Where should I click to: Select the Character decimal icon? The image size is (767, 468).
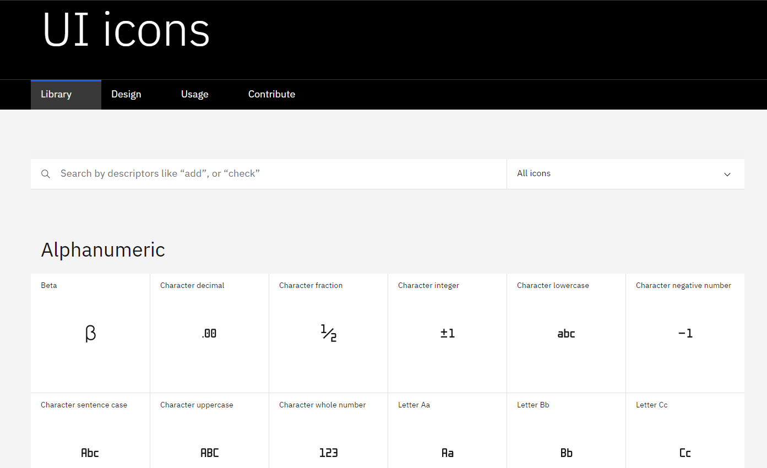[x=209, y=333]
